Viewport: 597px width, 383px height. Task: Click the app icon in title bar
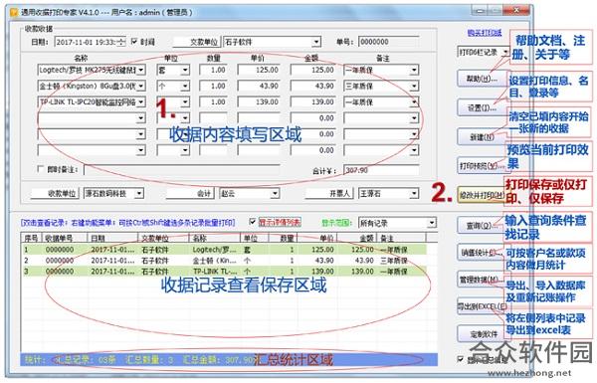pyautogui.click(x=14, y=12)
